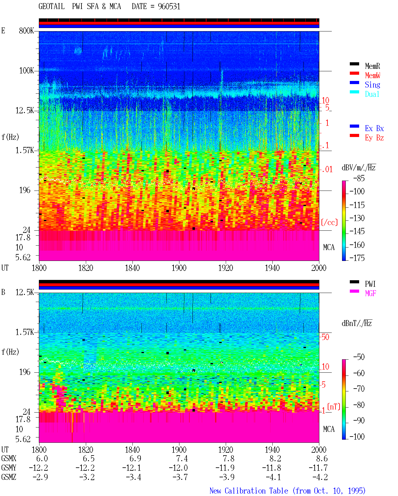Click the '-80' value on dBnT scale

[359, 405]
